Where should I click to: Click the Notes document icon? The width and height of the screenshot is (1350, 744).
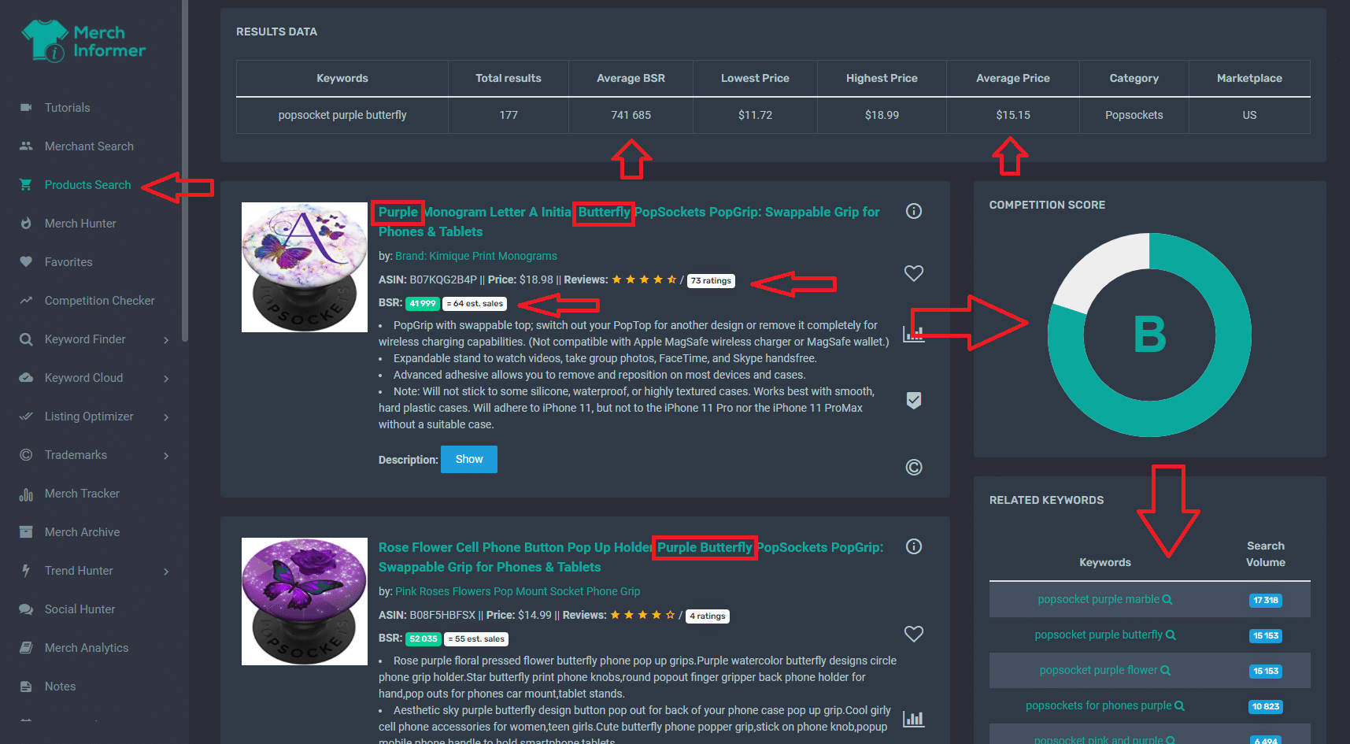[26, 686]
